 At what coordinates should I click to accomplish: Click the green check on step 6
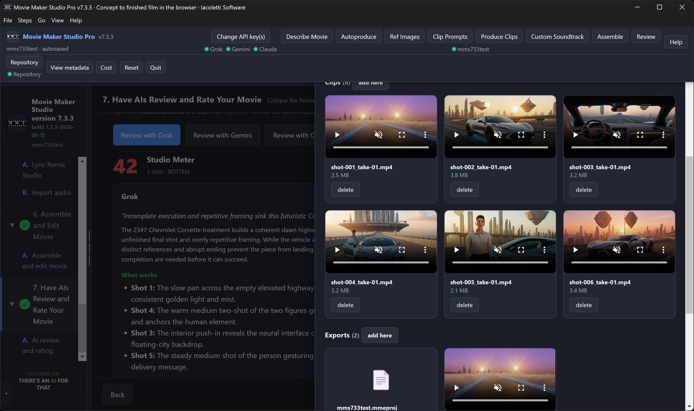[x=25, y=225]
